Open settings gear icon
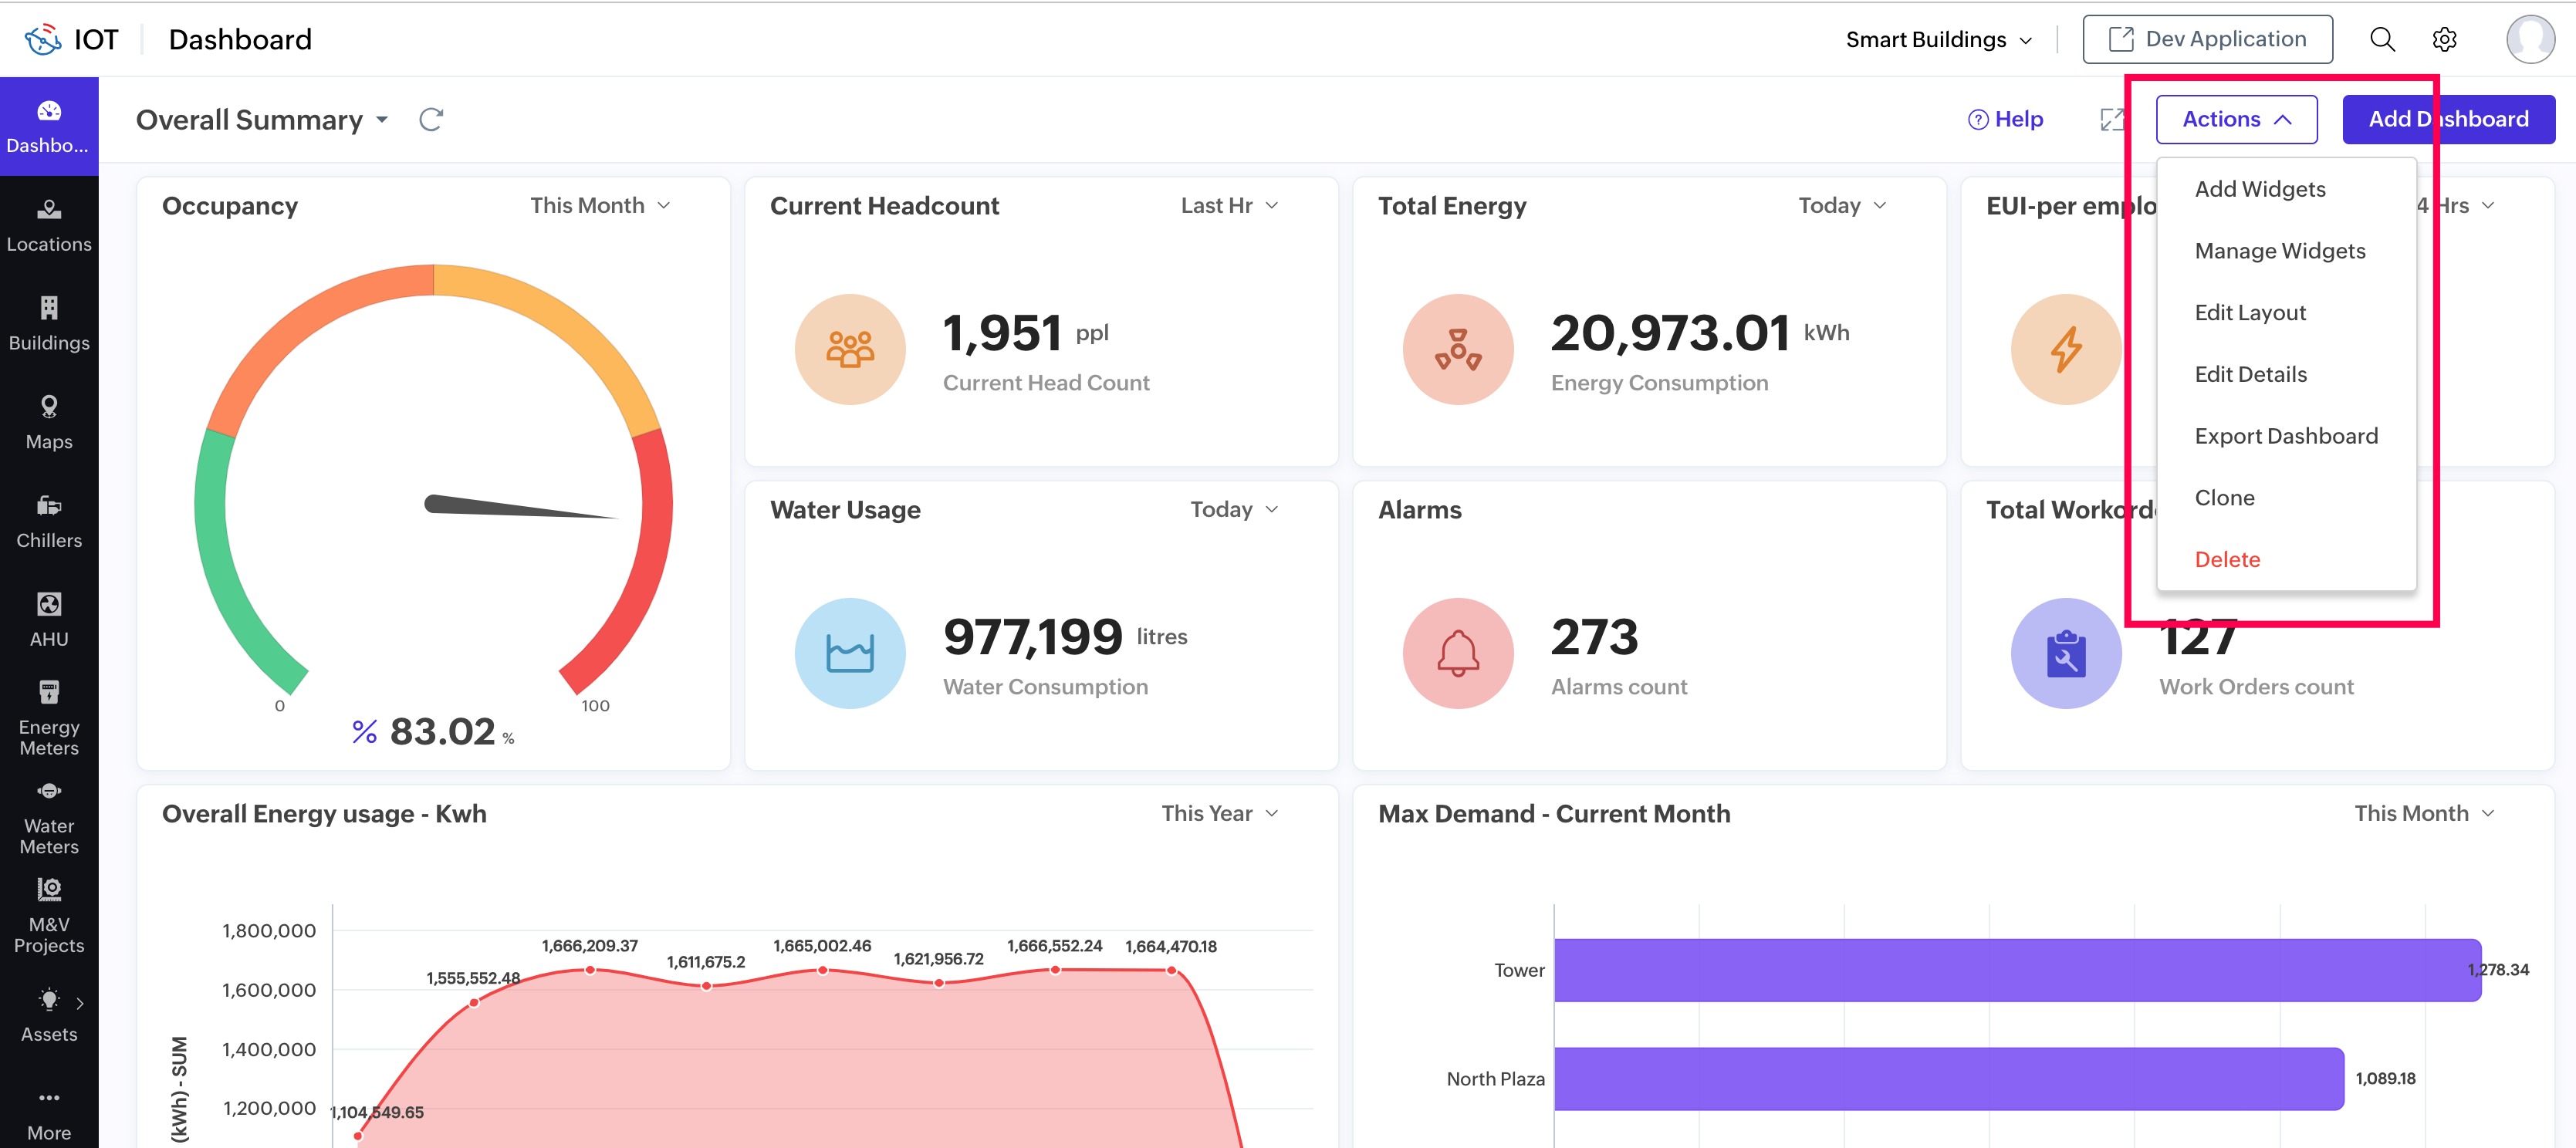This screenshot has height=1148, width=2576. 2444,39
